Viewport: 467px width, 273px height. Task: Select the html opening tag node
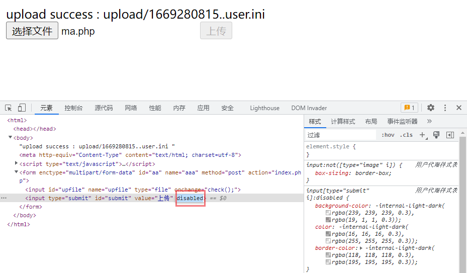tap(17, 120)
